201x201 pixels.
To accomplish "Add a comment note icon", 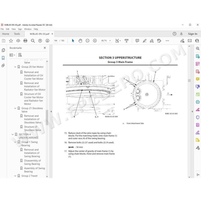I will [x=137, y=41].
